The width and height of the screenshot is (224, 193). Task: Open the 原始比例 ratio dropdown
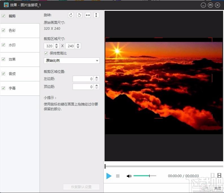71,61
